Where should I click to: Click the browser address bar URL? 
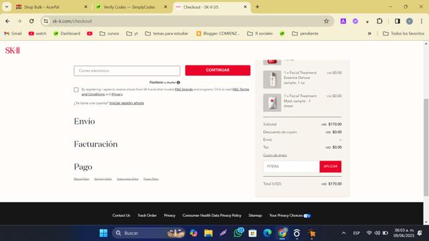click(72, 21)
